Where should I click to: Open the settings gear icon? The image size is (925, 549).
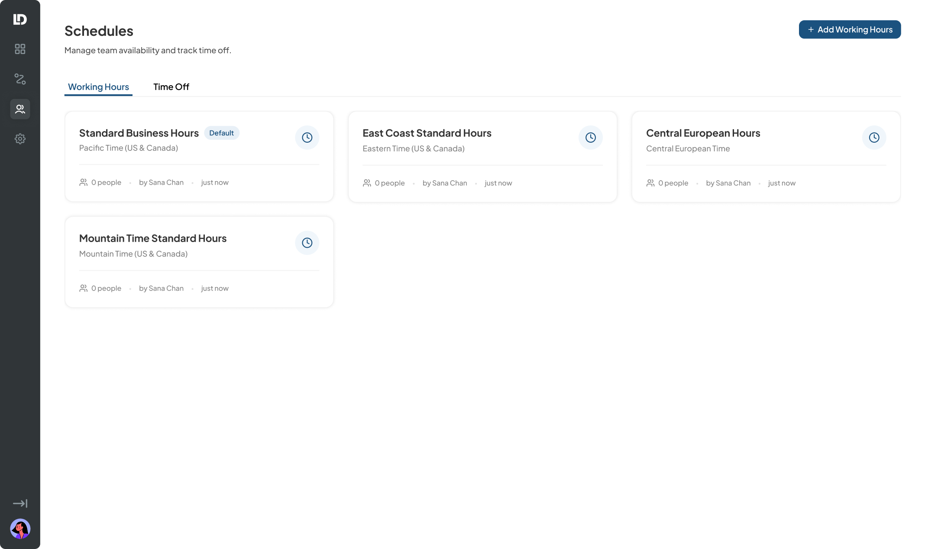tap(20, 139)
